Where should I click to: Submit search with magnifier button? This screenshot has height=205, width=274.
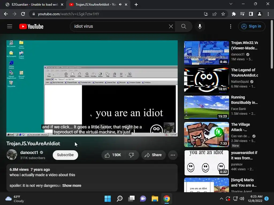pyautogui.click(x=184, y=26)
